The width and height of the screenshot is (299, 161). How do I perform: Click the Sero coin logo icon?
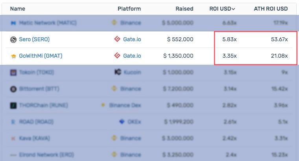tap(13, 39)
